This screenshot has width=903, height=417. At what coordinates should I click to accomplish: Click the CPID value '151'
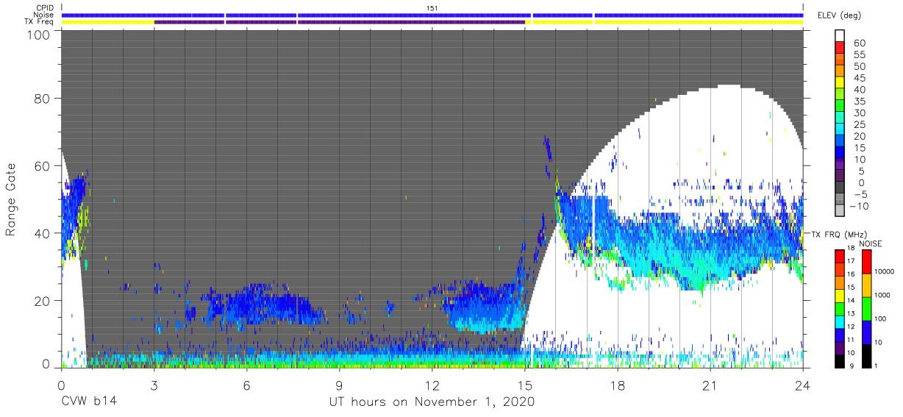(x=432, y=8)
